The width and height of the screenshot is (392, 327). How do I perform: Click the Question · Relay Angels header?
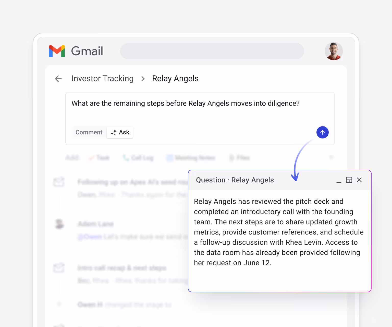pyautogui.click(x=235, y=180)
